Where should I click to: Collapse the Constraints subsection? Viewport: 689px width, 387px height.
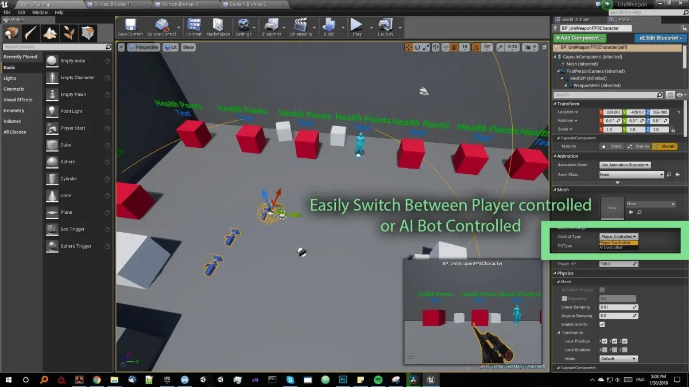pyautogui.click(x=558, y=333)
